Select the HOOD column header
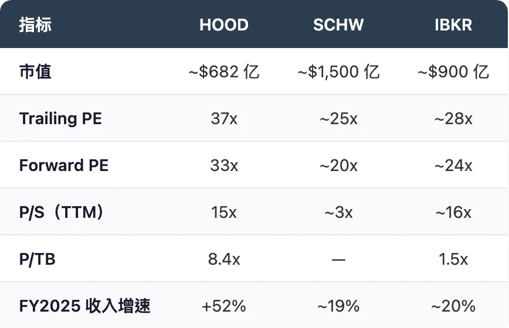509x328 pixels. point(223,25)
